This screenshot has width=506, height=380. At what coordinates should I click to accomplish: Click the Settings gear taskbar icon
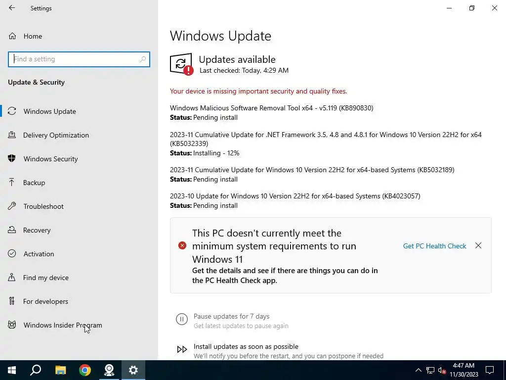(133, 370)
